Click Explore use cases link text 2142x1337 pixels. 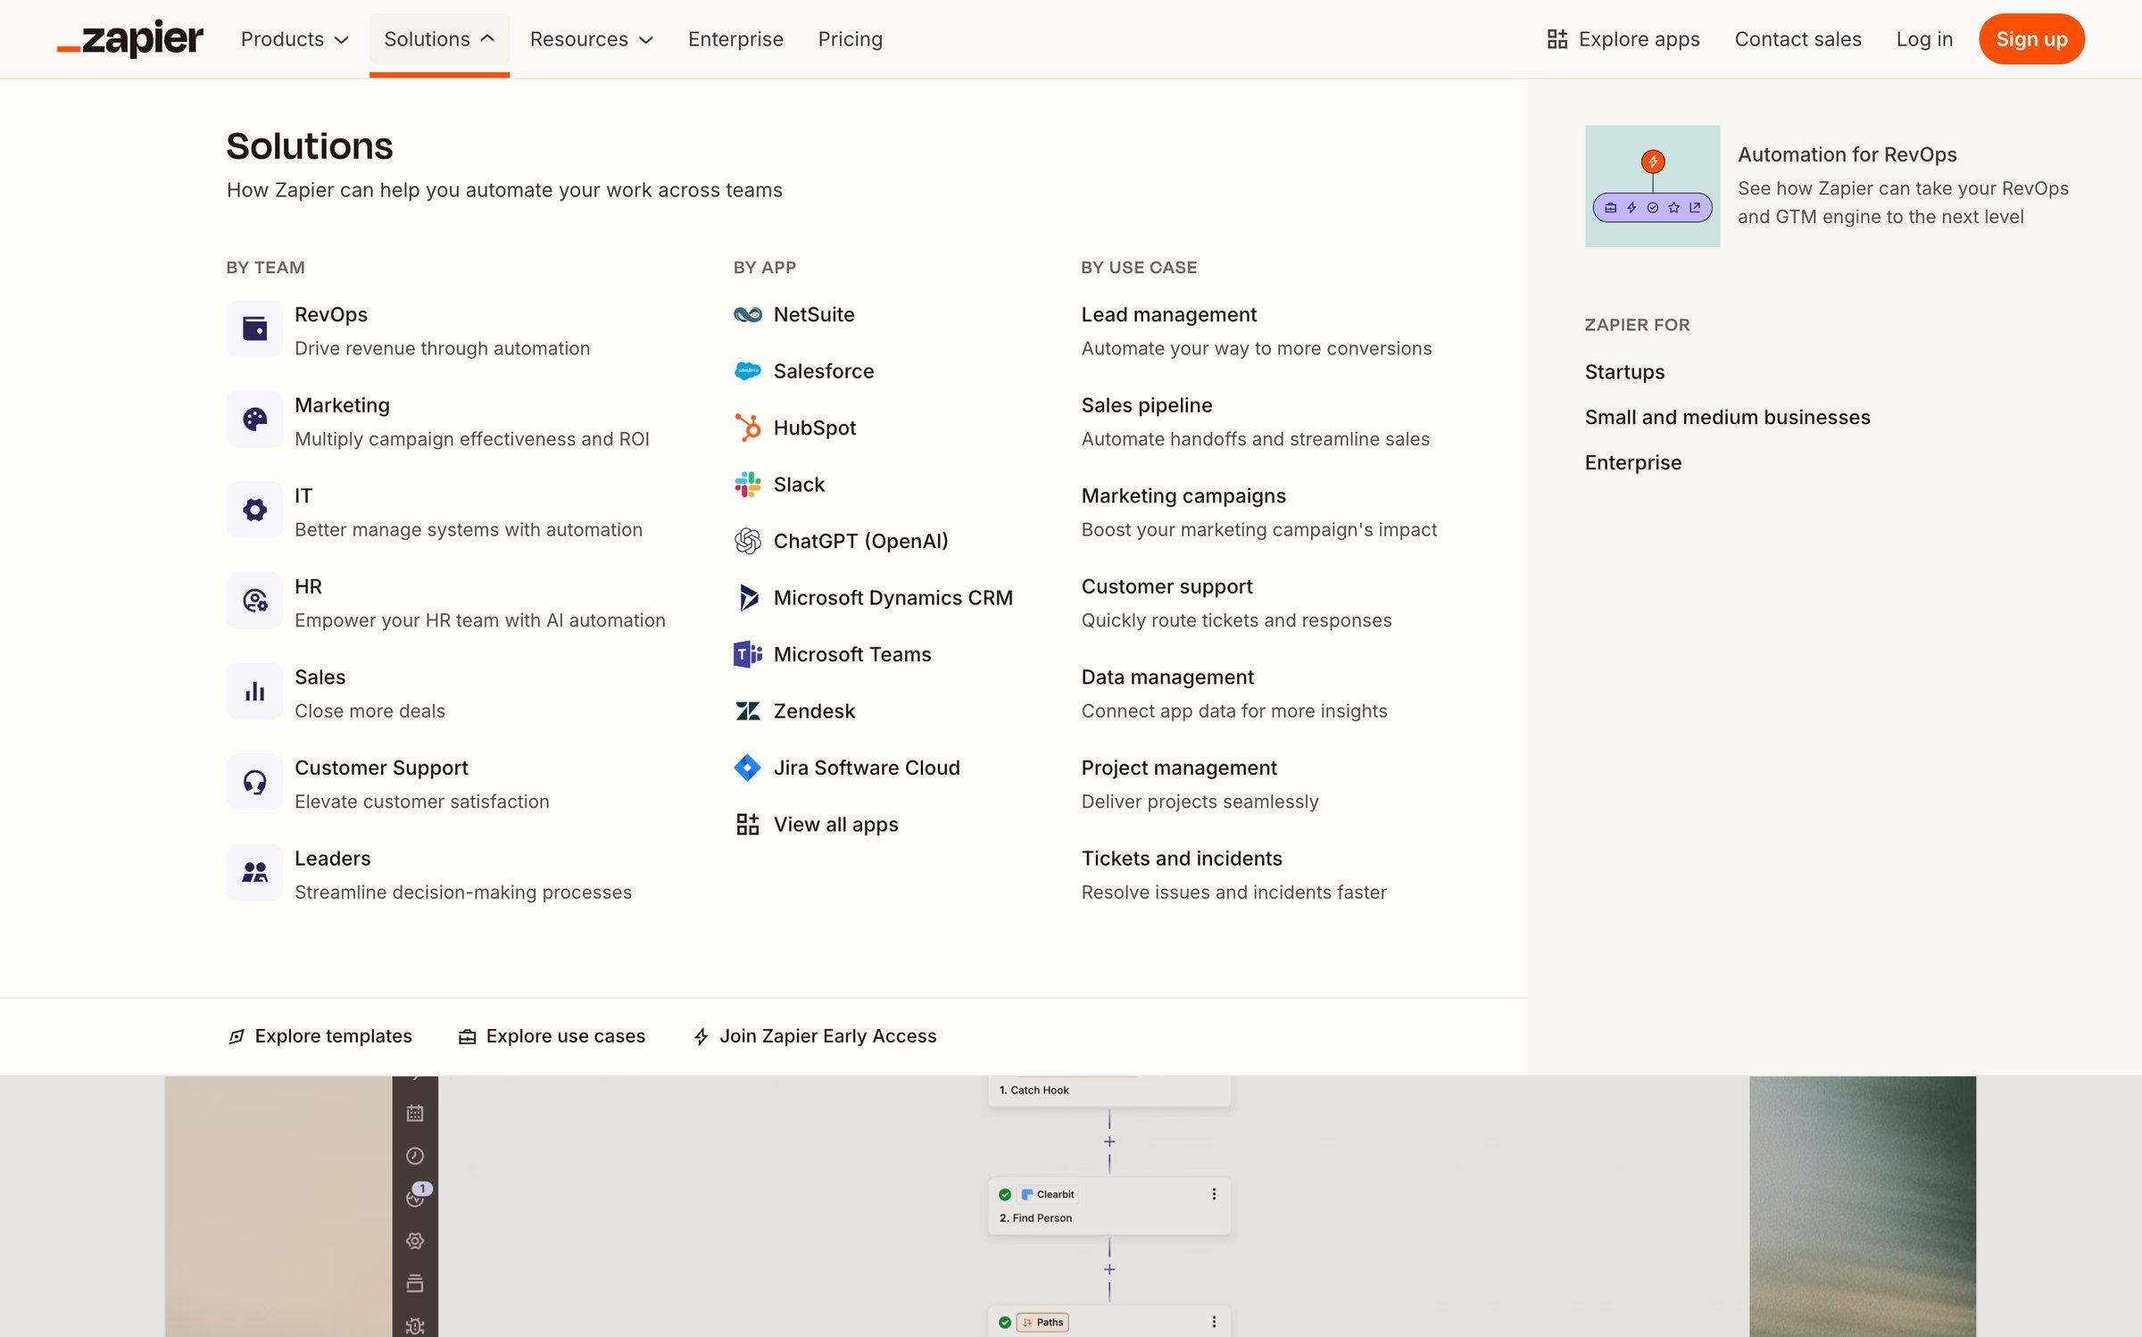click(x=565, y=1036)
